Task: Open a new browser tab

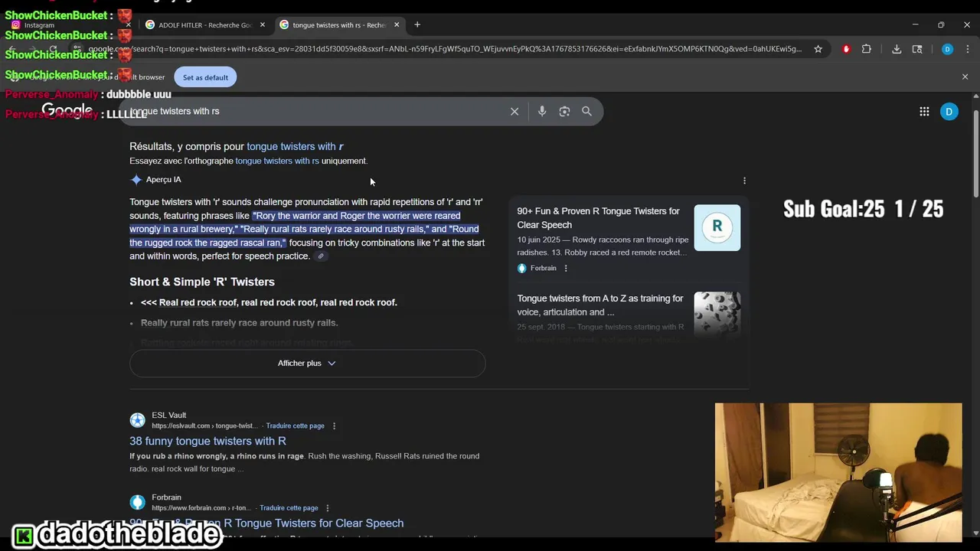Action: click(x=417, y=24)
